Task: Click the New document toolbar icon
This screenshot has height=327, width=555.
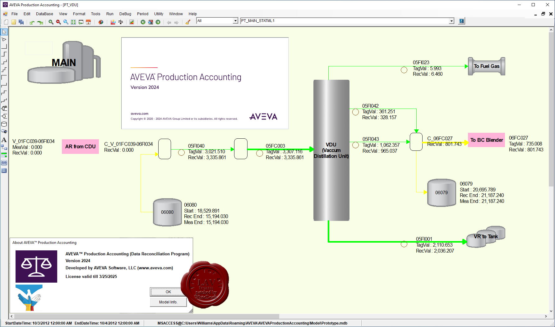Action: pos(6,22)
